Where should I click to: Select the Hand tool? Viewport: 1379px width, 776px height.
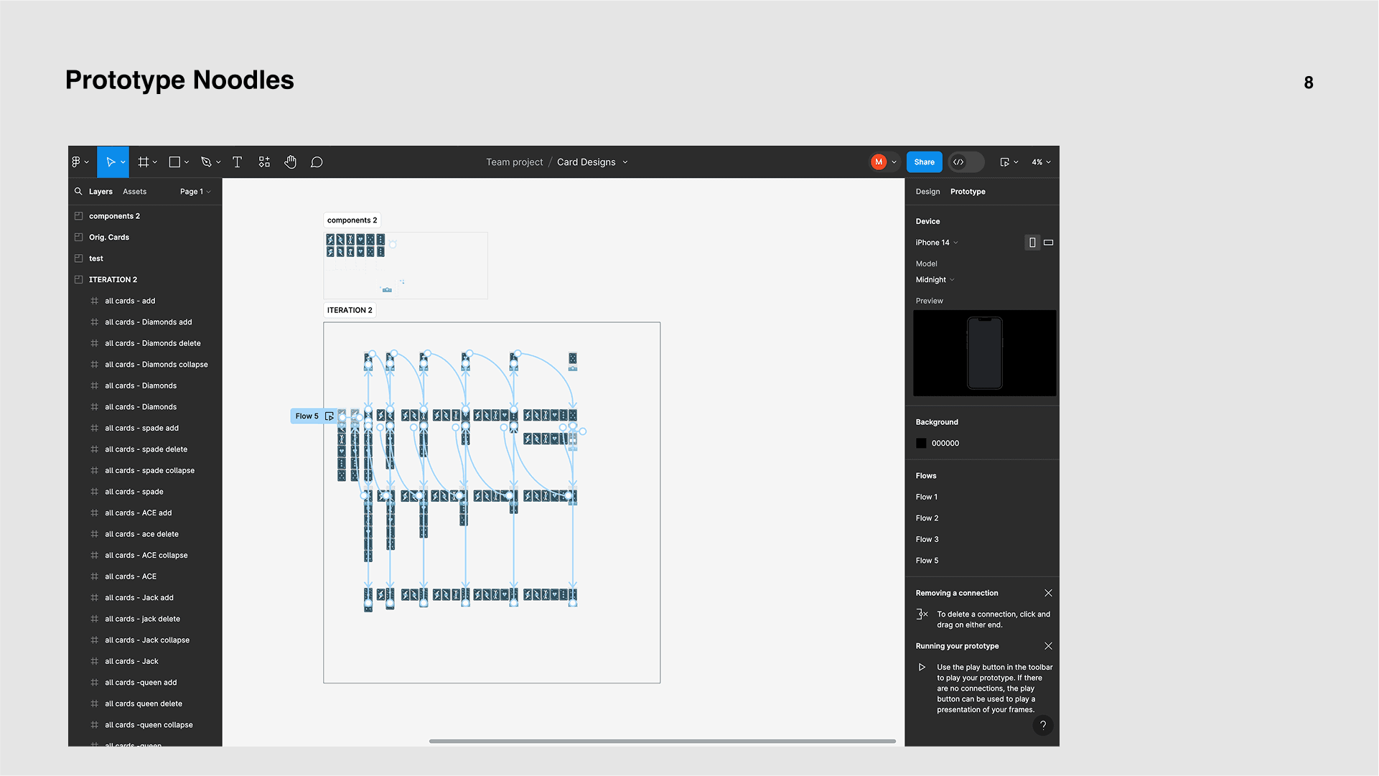[x=290, y=162]
